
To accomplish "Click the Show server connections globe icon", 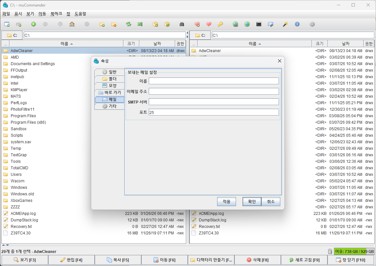I will (247, 24).
